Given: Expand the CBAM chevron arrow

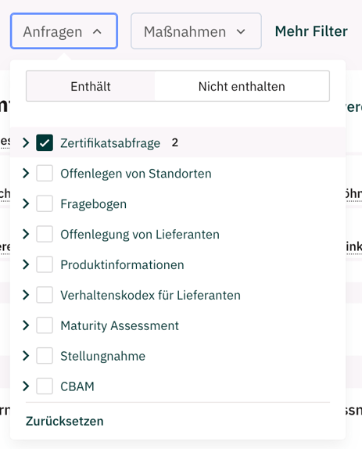Looking at the screenshot, I should pyautogui.click(x=26, y=386).
